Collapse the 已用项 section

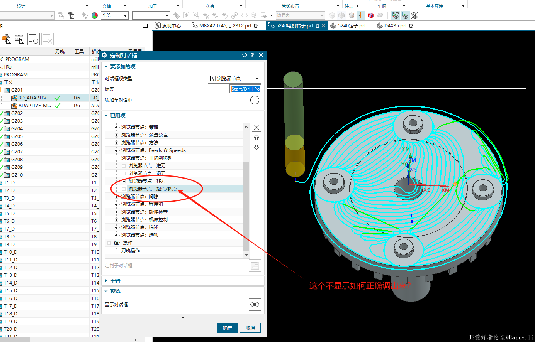click(106, 116)
